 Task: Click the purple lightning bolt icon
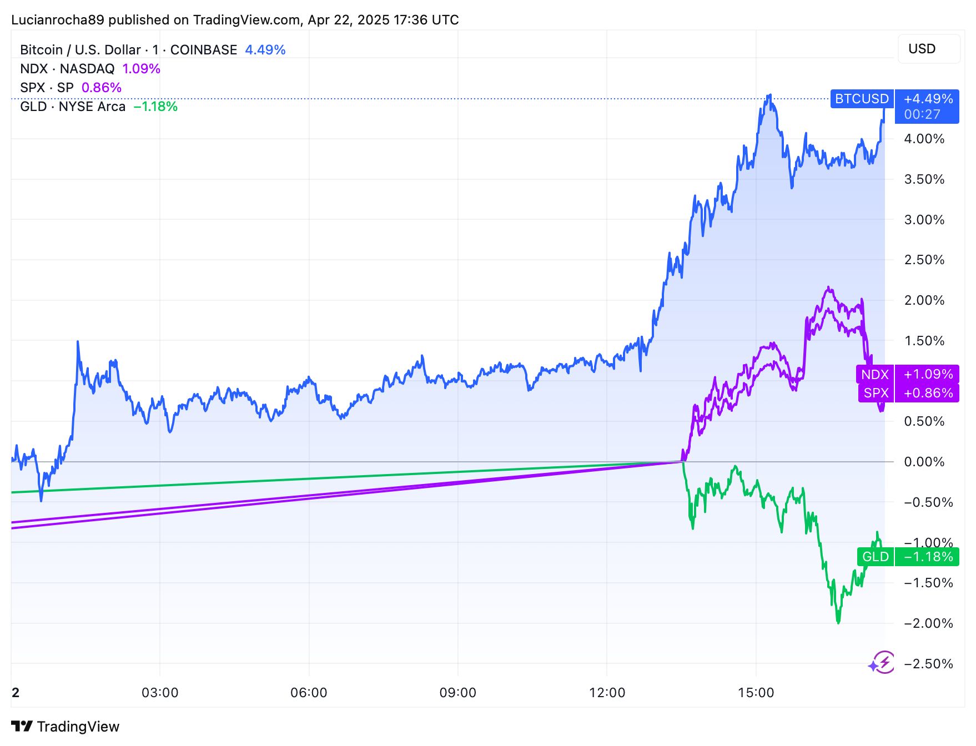882,662
